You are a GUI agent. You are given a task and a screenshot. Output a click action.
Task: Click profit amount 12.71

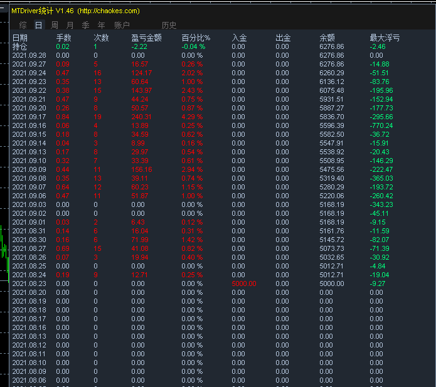point(140,275)
